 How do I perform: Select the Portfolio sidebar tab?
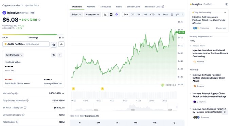click(208, 4)
